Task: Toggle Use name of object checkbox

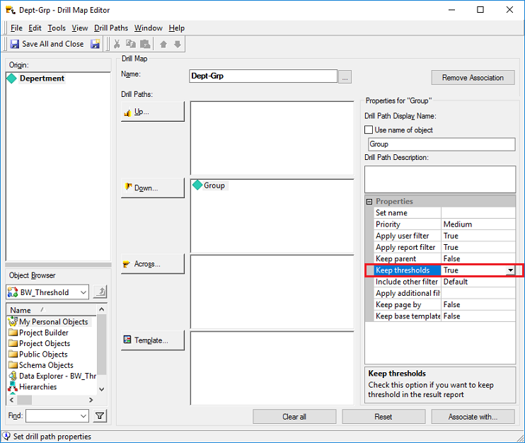Action: [x=369, y=130]
